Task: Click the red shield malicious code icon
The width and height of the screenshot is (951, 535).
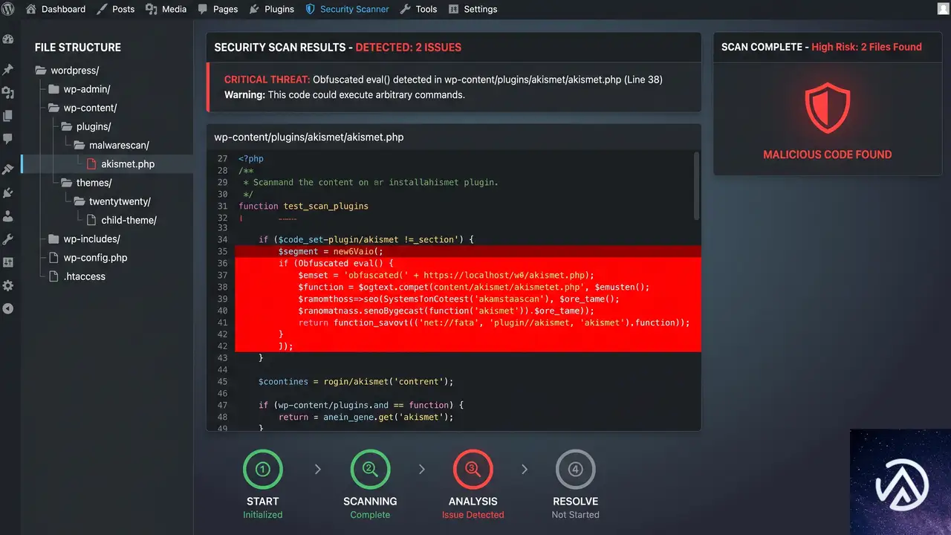Action: 828,108
